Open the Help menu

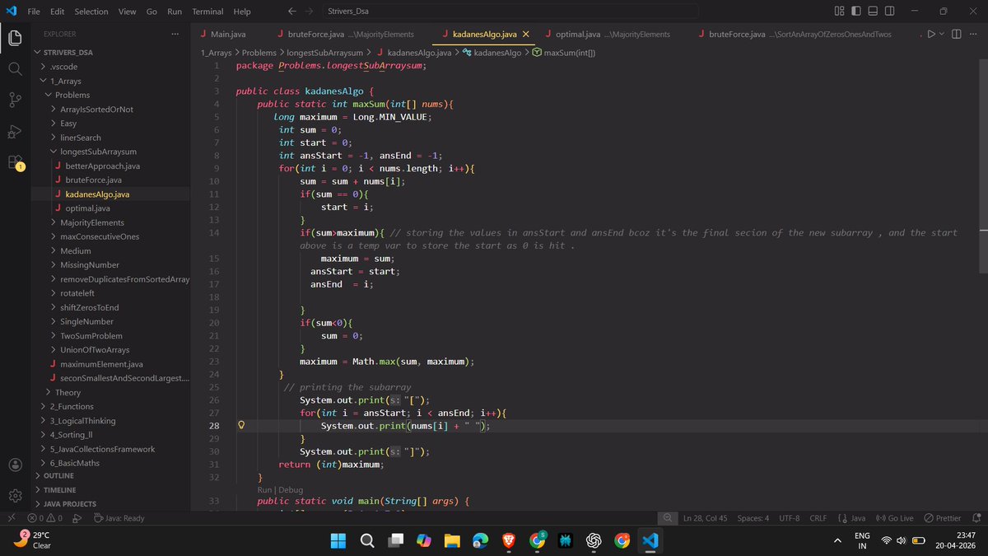(242, 12)
